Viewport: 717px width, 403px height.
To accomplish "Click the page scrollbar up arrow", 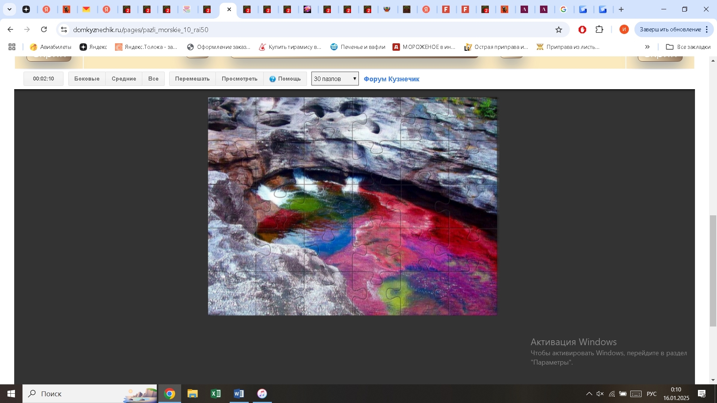I will 713,60.
